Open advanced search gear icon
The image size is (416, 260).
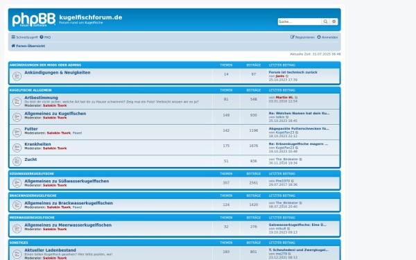tap(334, 21)
